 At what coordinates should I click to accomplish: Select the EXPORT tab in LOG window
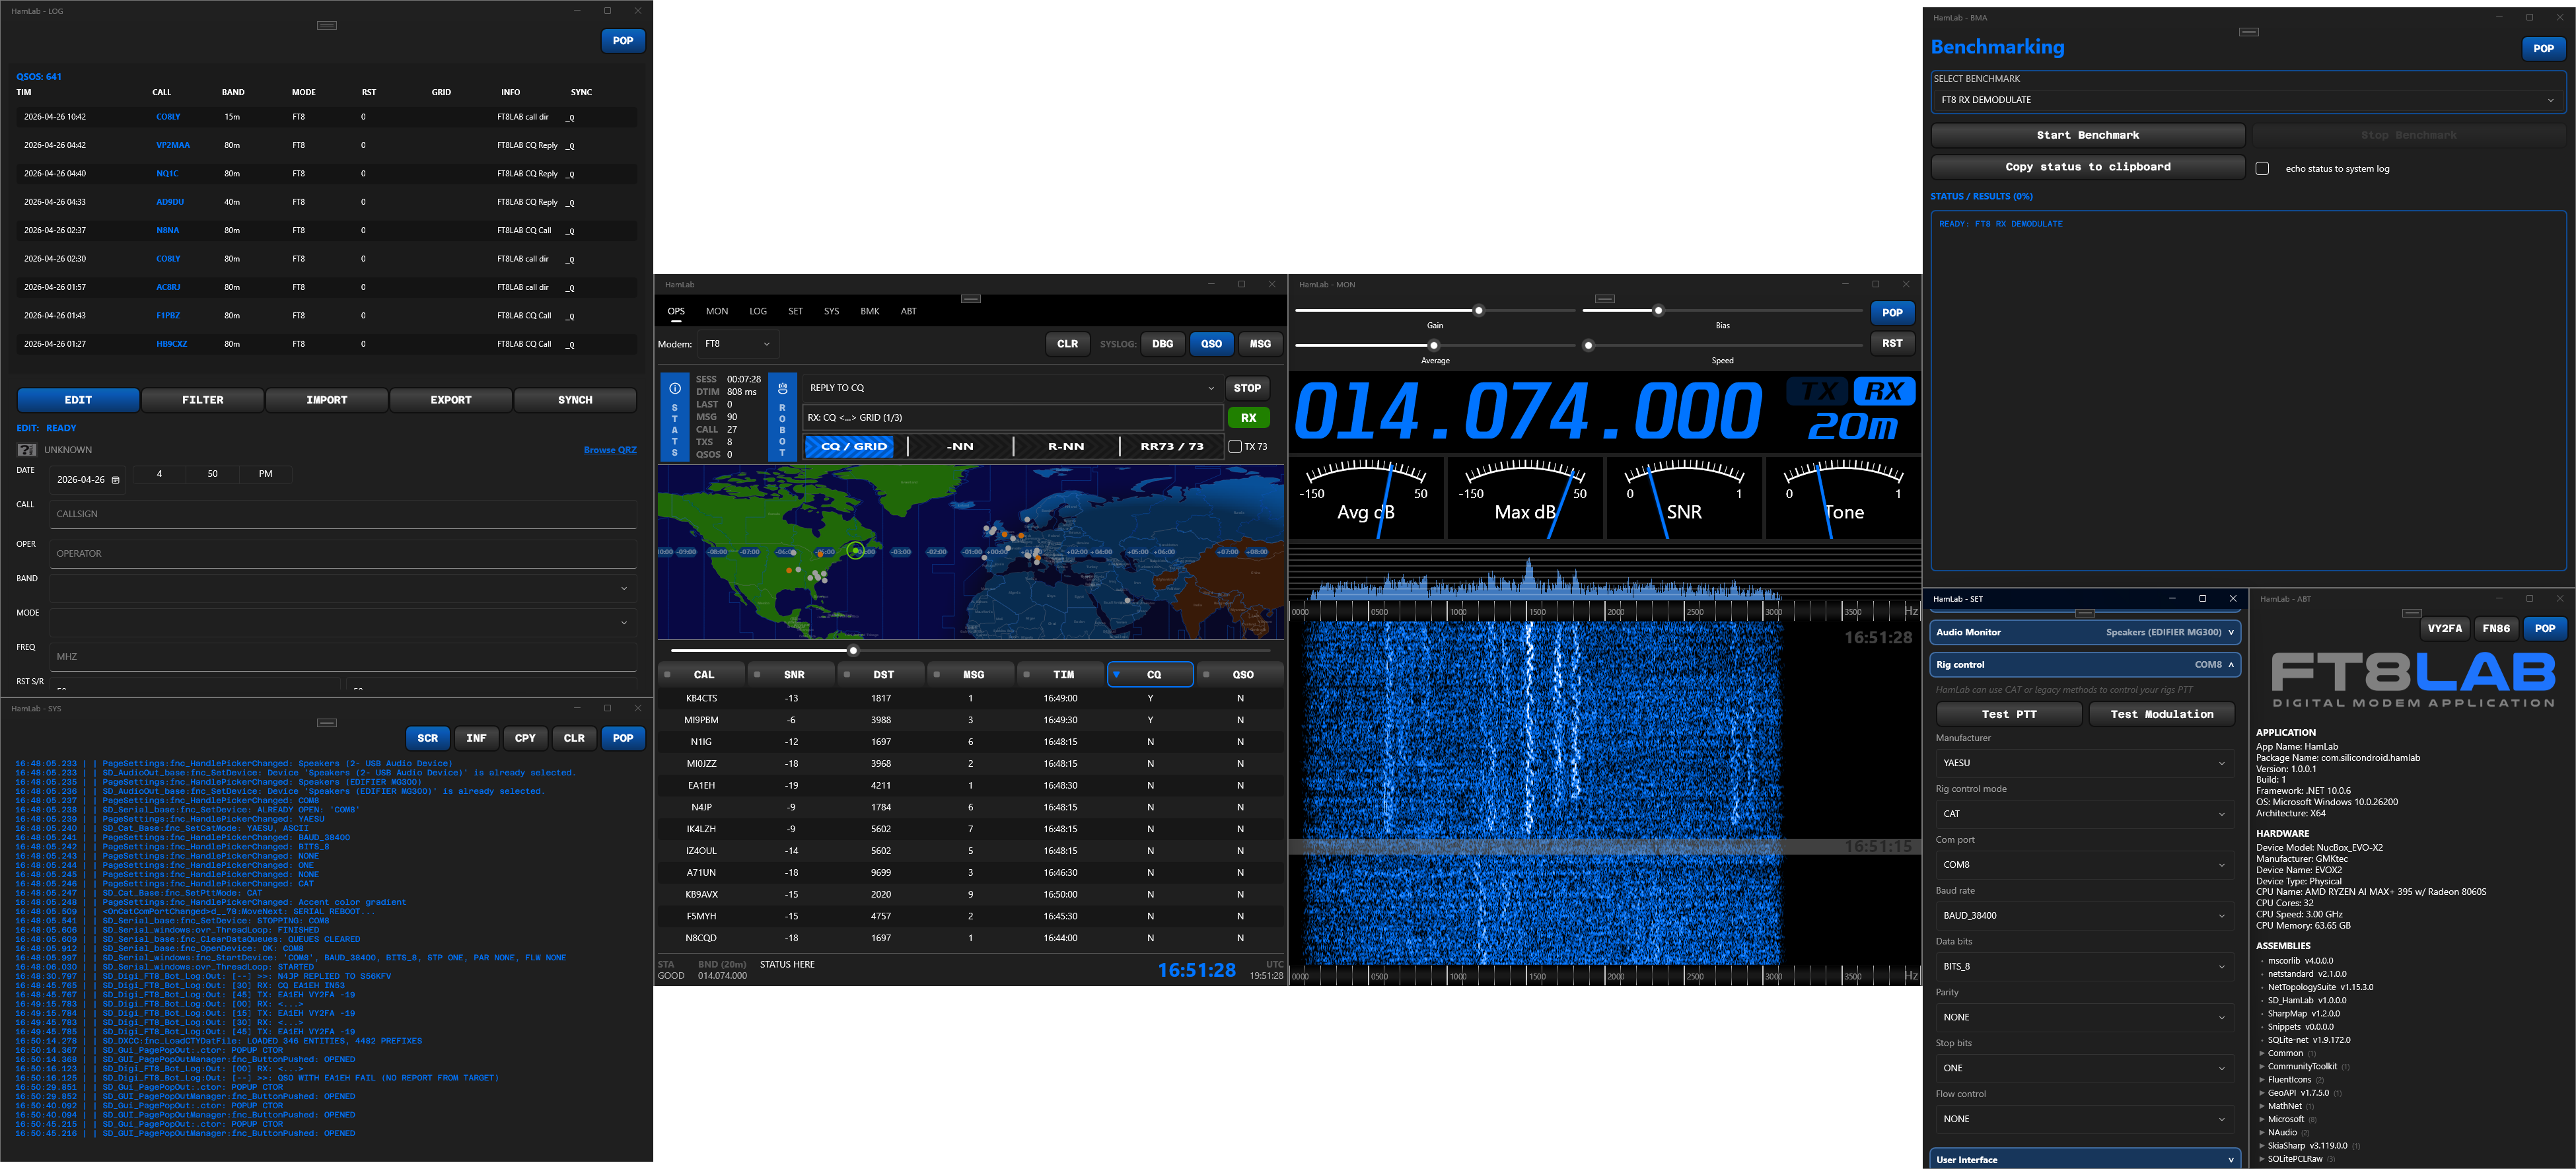click(x=451, y=400)
